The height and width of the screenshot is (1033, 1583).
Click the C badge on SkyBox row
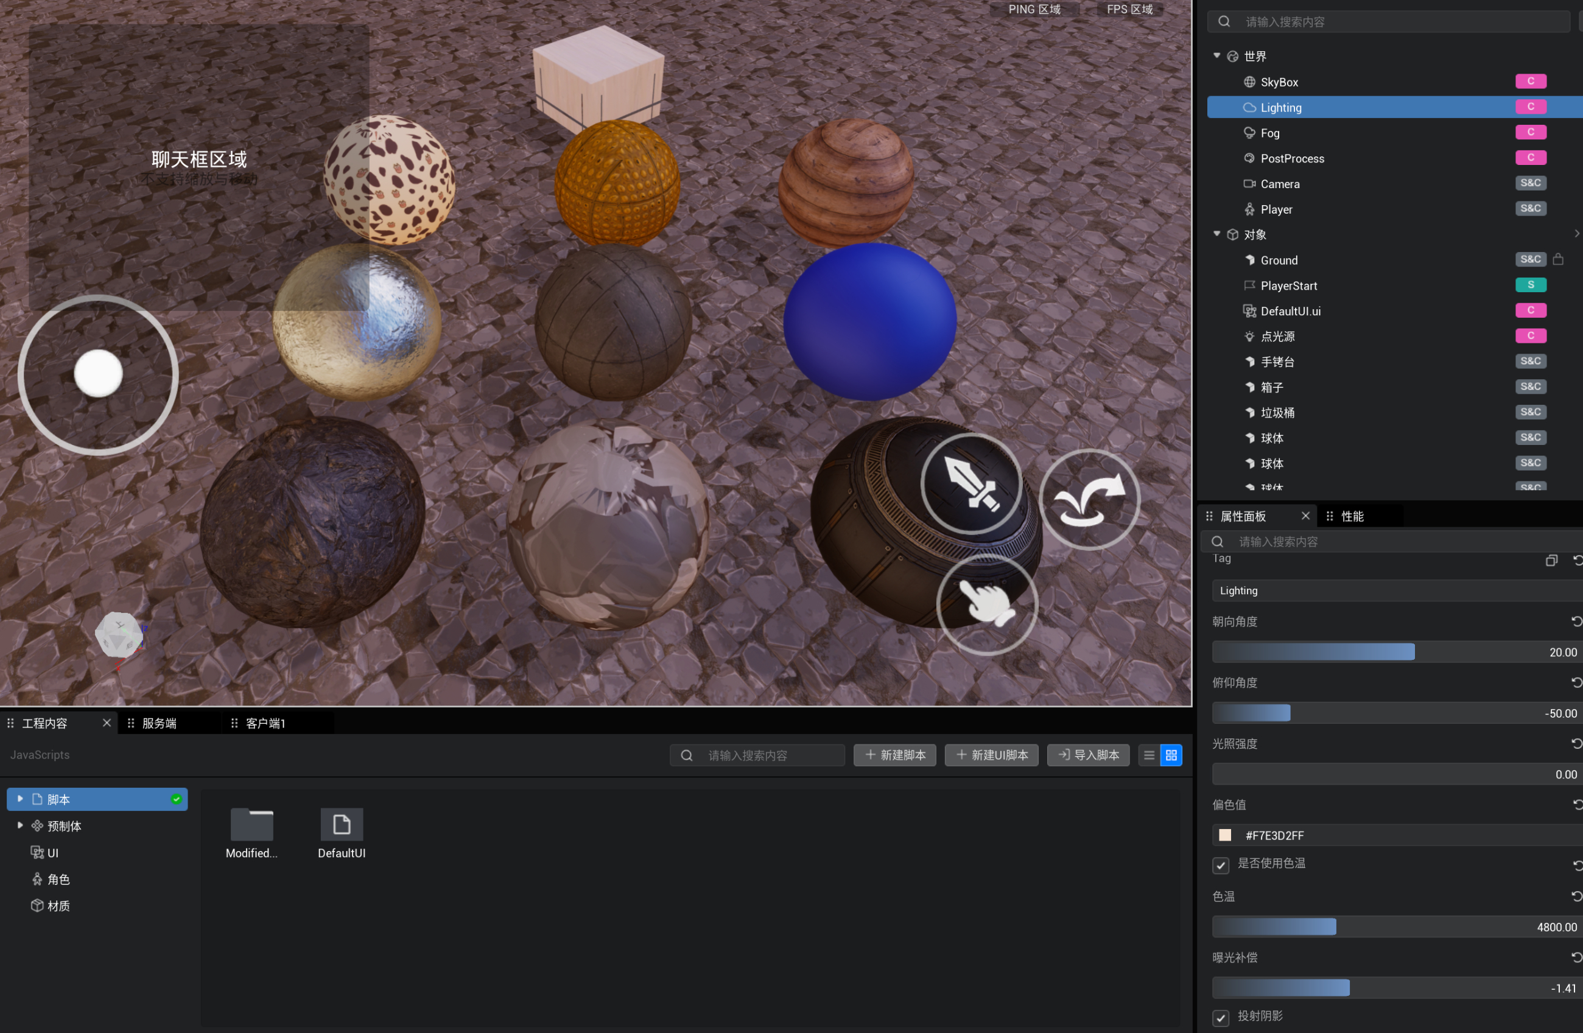pyautogui.click(x=1531, y=81)
